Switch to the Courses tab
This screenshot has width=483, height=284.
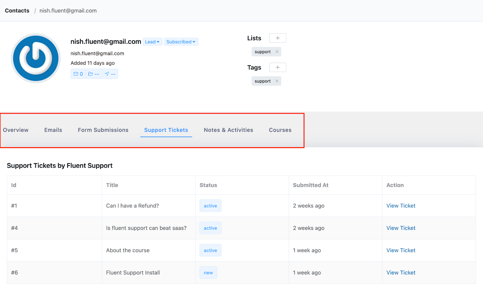click(x=280, y=130)
